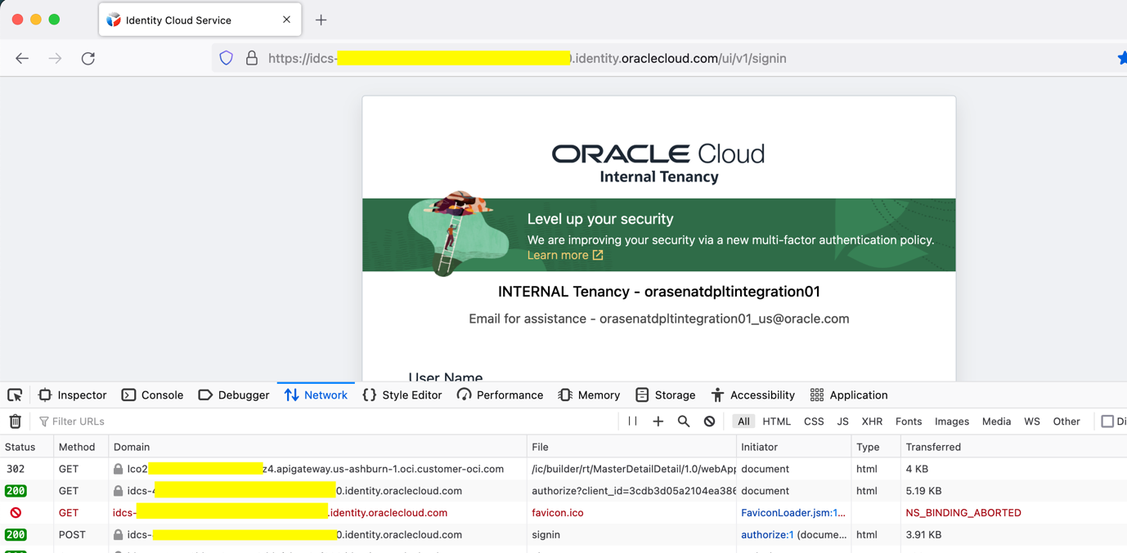Filter requests by Images
The image size is (1127, 553).
coord(952,421)
